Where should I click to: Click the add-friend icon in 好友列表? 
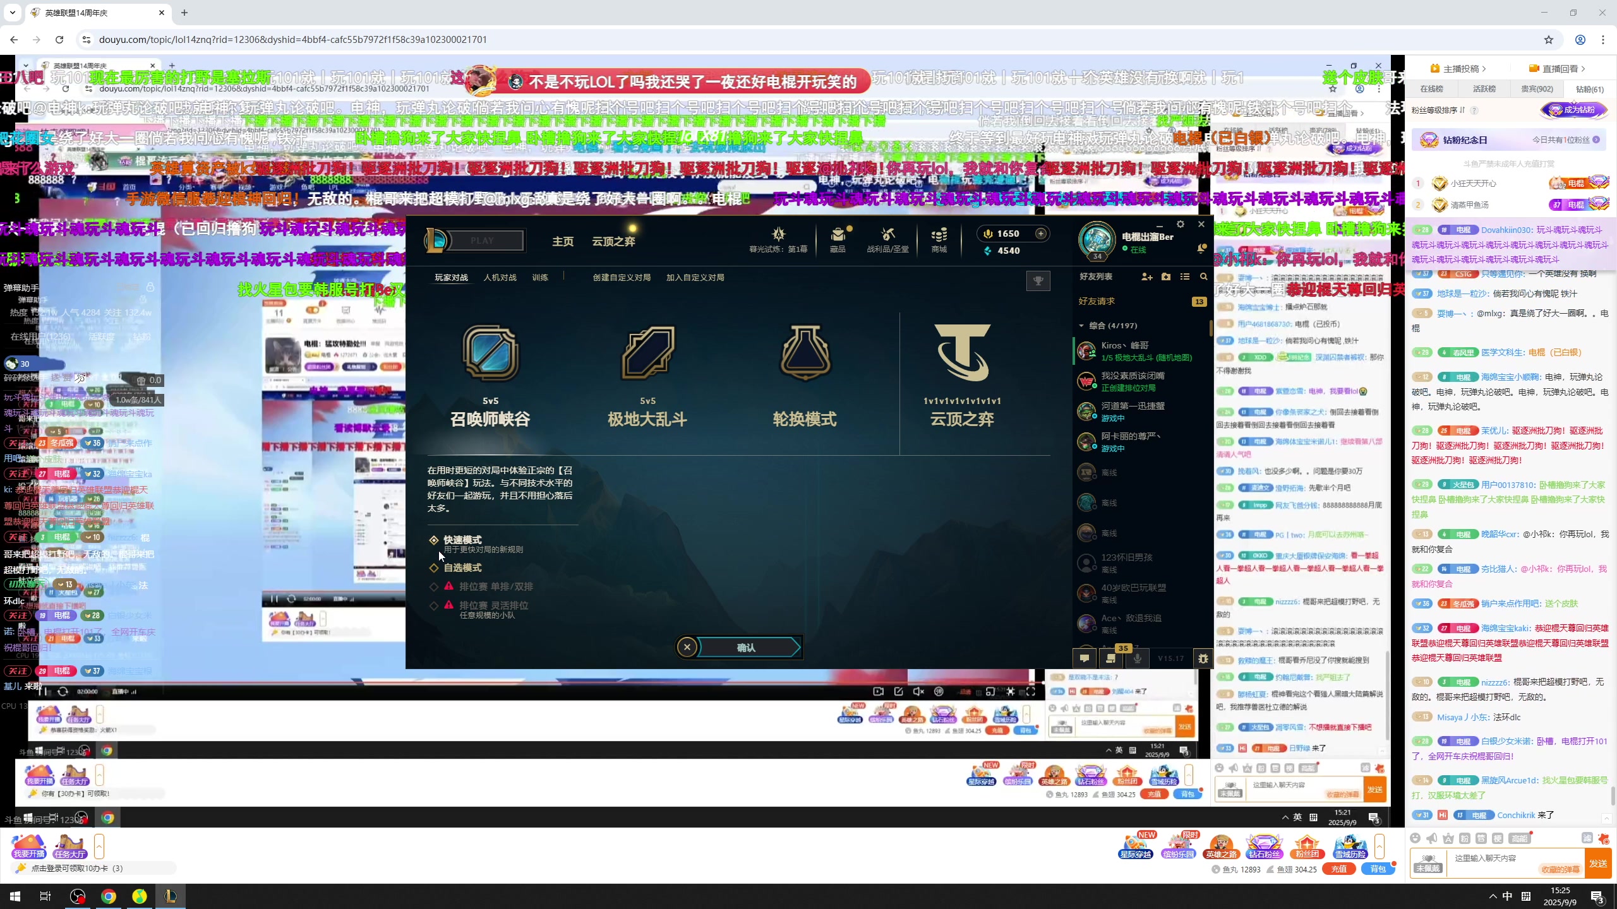coord(1147,276)
